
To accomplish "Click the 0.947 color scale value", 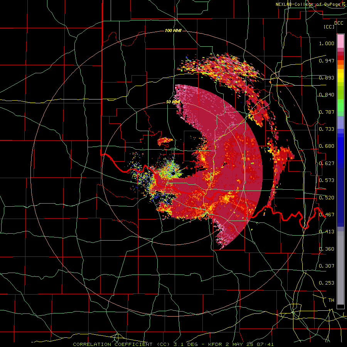I will pos(327,61).
